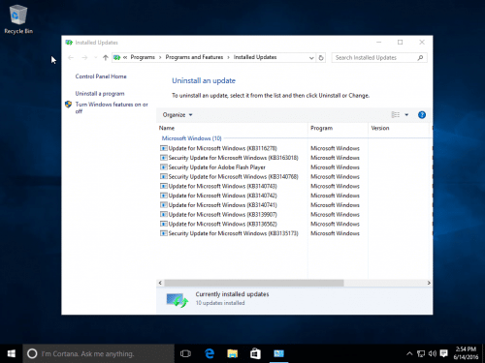Screen dimensions: 485x363
Task: Click the Installed Updates breadcrumb
Action: click(x=255, y=57)
